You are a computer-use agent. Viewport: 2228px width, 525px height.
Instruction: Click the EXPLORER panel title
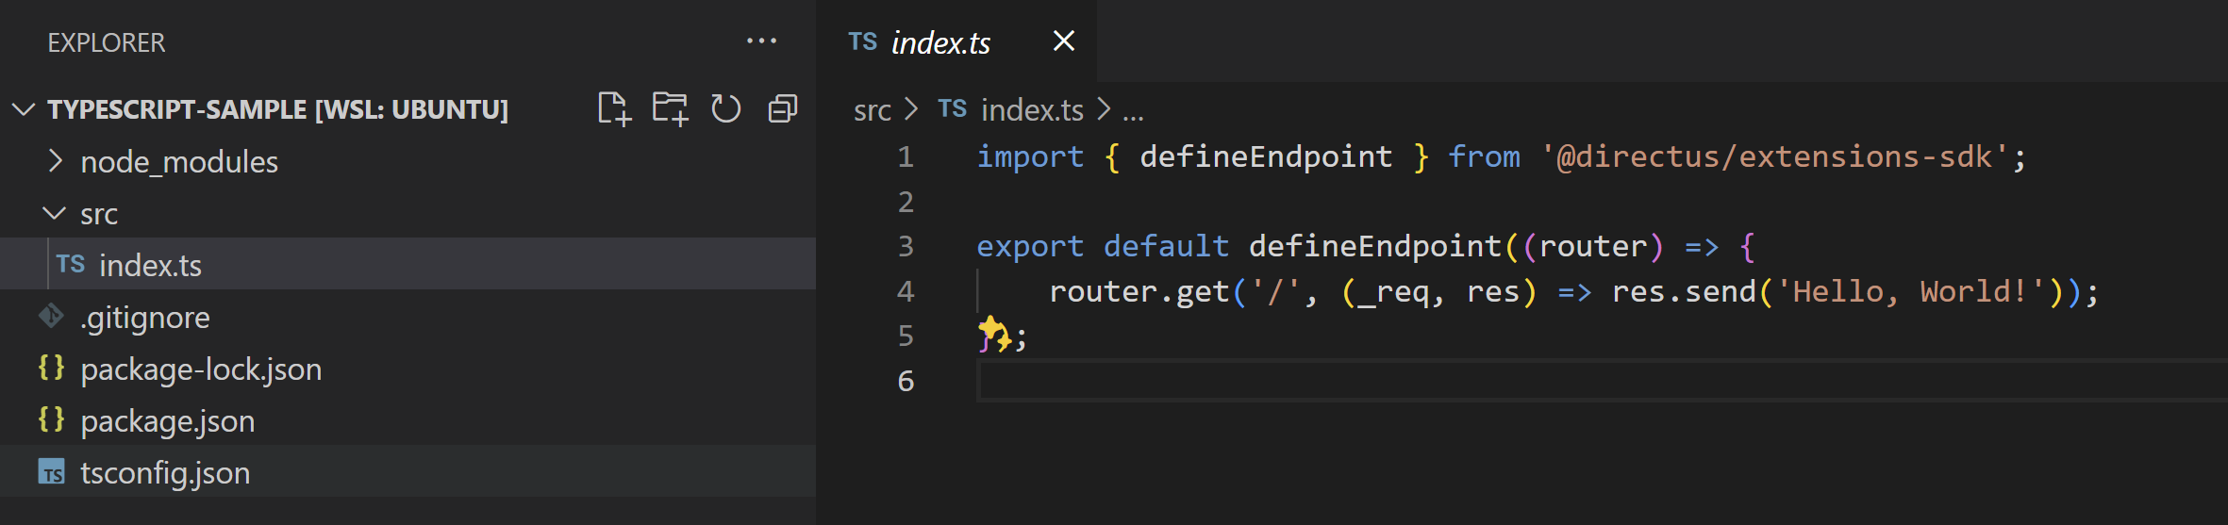pos(107,42)
